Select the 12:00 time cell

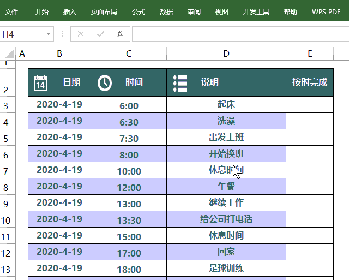(x=129, y=187)
